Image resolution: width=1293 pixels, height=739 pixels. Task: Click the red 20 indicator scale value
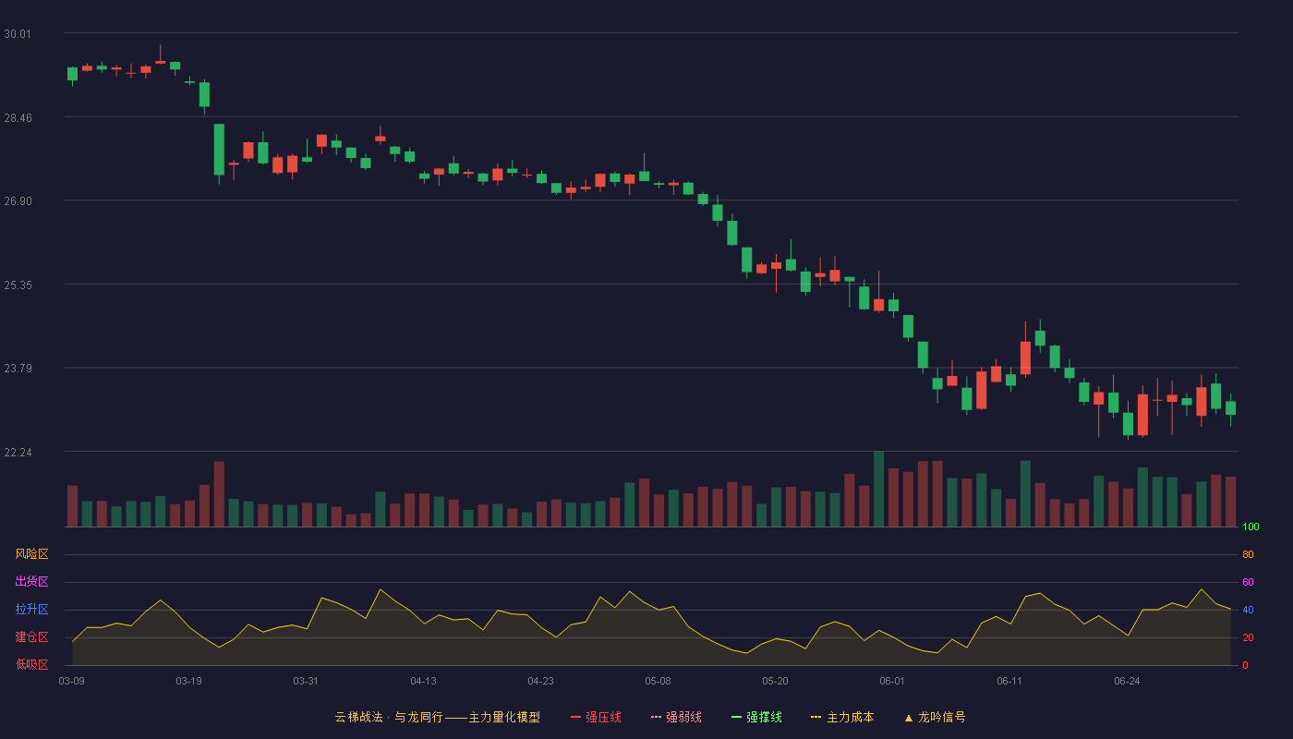point(1248,637)
